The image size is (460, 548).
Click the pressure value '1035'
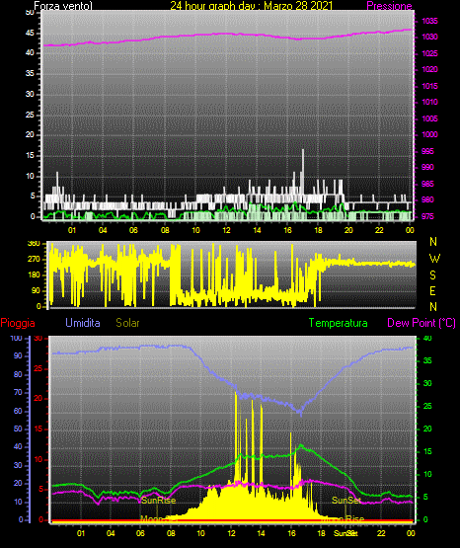pos(429,21)
